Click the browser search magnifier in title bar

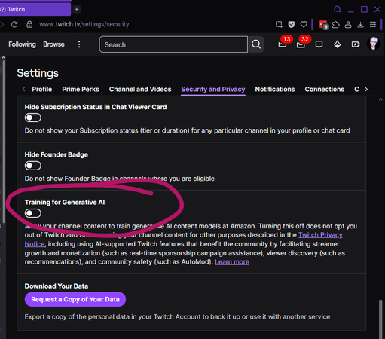[x=338, y=9]
